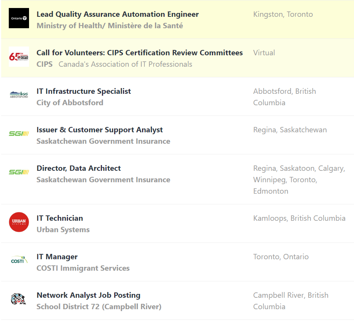The width and height of the screenshot is (354, 321).
Task: Click COSTI Immigrant Services employer name
Action: coord(83,268)
